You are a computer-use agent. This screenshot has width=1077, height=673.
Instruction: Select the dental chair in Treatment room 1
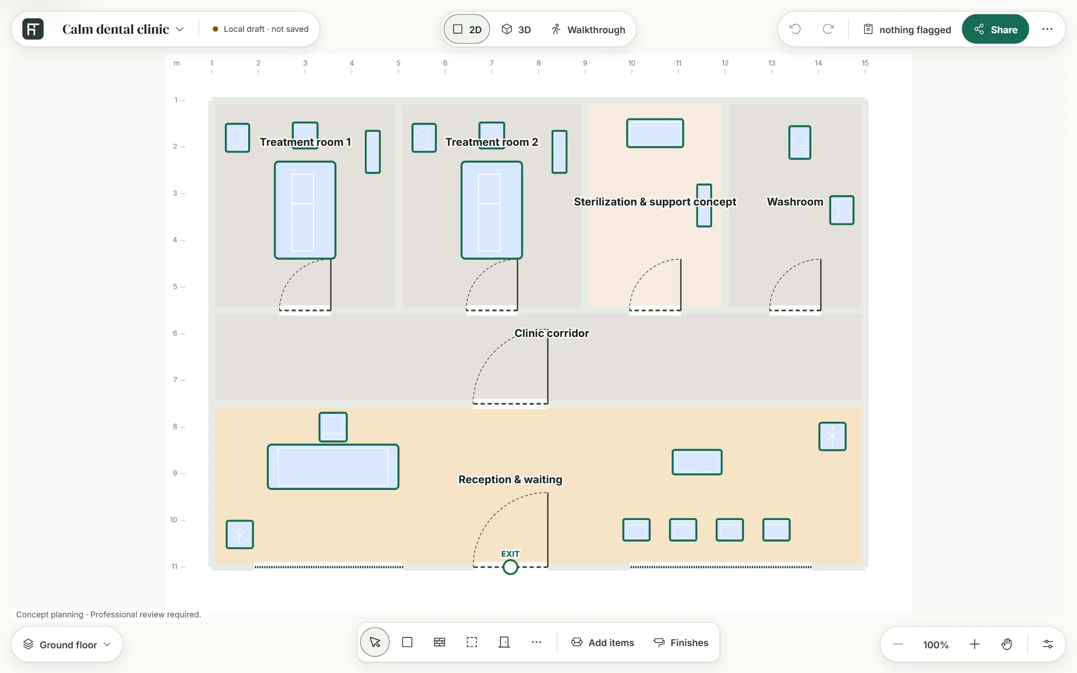[x=305, y=210]
